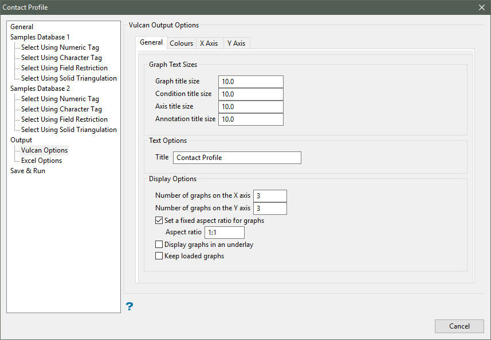The image size is (491, 340).
Task: Select the General tree item
Action: pos(22,27)
